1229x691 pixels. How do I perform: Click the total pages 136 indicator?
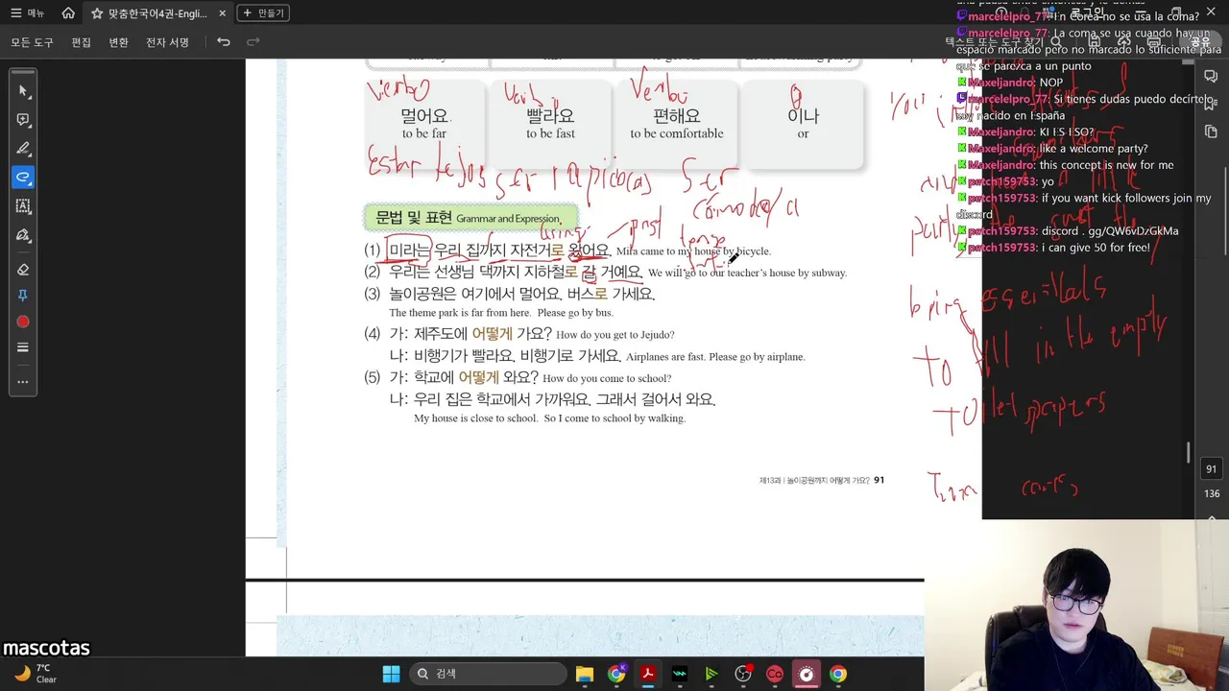[x=1212, y=494]
